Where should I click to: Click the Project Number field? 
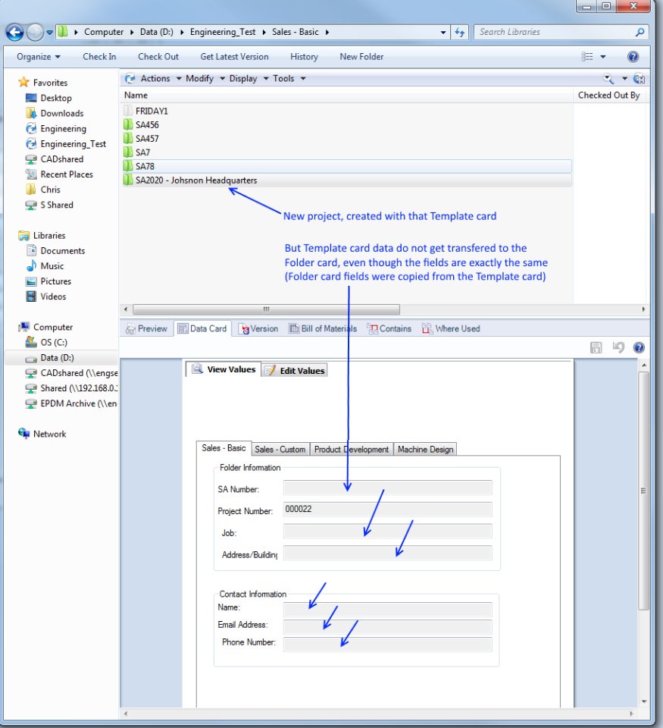388,510
